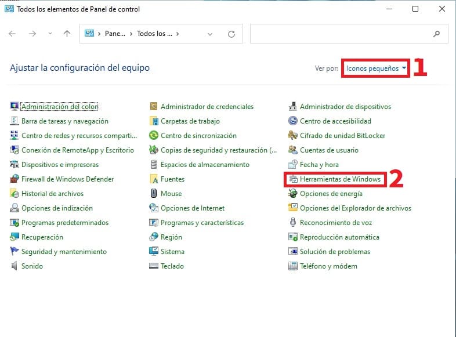Maximize the Control Panel window
Viewport: 456px width, 337px height.
click(415, 9)
